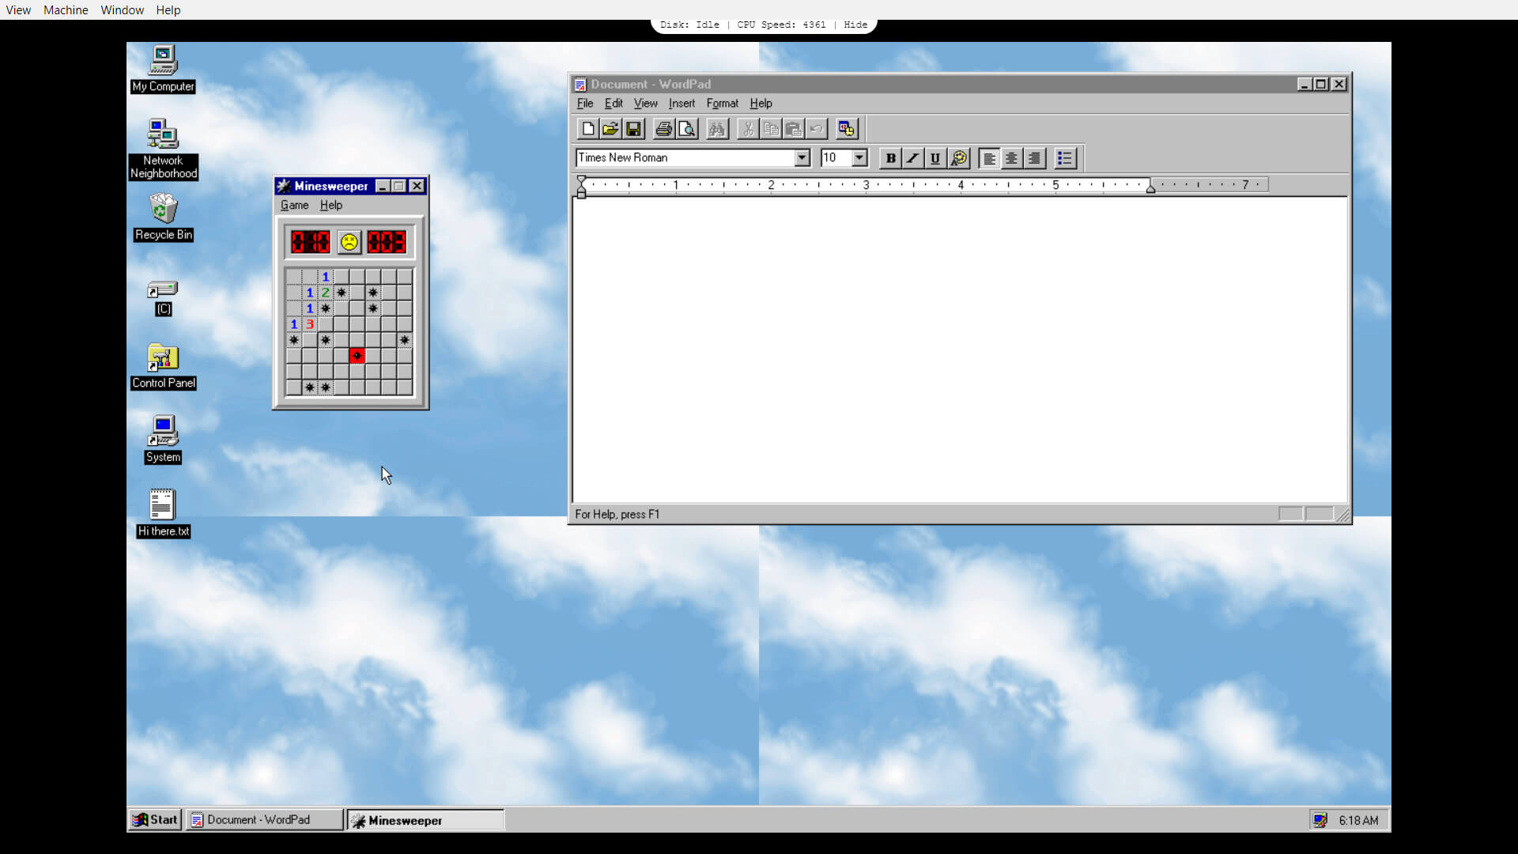Open WordPad Help menu

(x=761, y=104)
